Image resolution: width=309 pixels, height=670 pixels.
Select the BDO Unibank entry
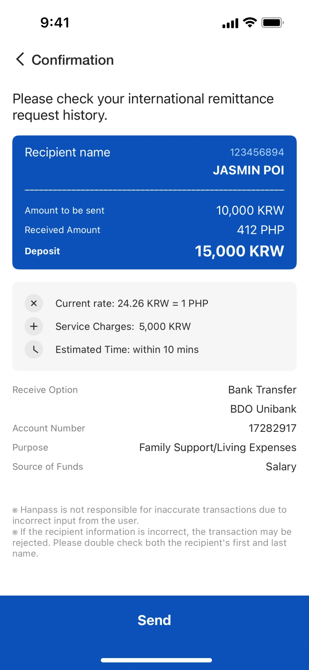[263, 409]
